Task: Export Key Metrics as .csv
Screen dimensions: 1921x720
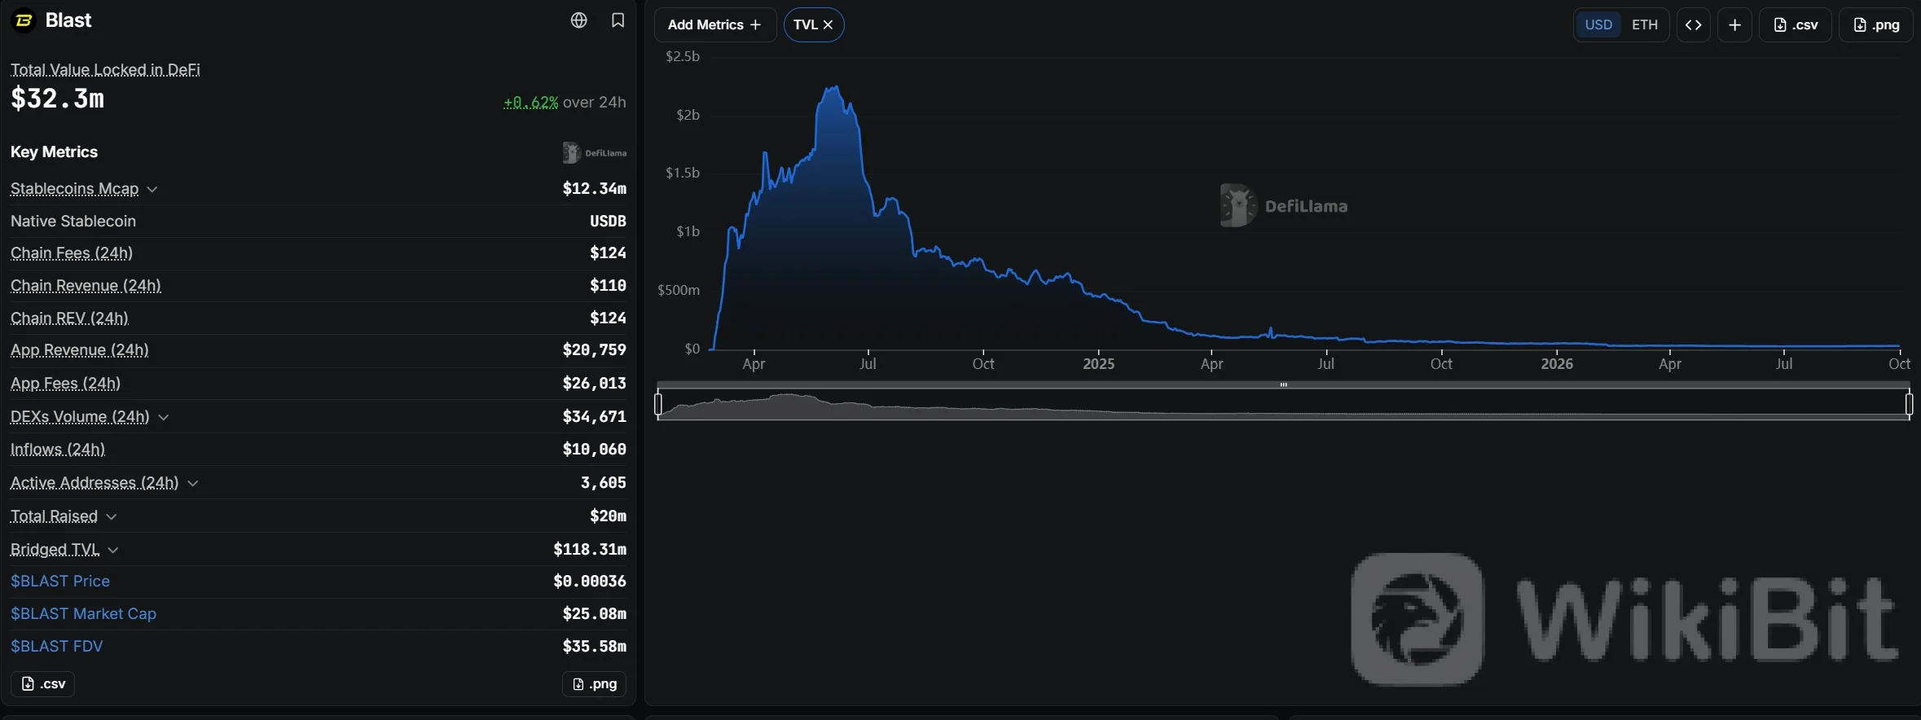Action: pos(42,683)
